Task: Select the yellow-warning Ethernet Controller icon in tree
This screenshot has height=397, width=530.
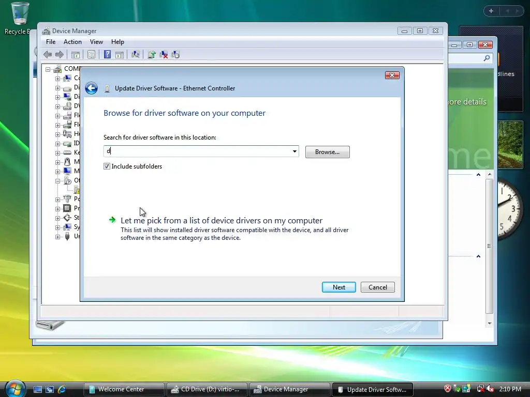Action: click(x=77, y=190)
